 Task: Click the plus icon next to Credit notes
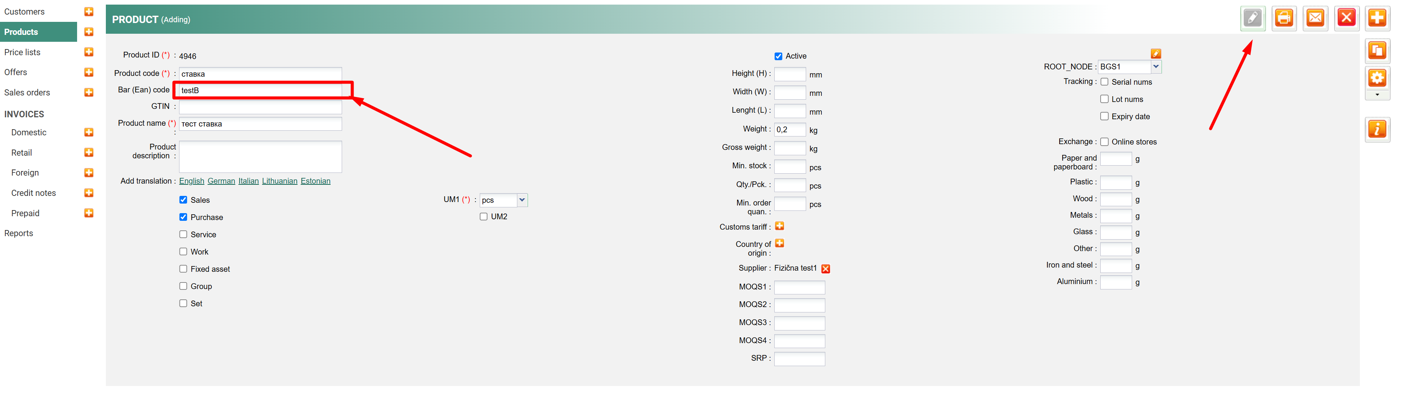pyautogui.click(x=89, y=193)
